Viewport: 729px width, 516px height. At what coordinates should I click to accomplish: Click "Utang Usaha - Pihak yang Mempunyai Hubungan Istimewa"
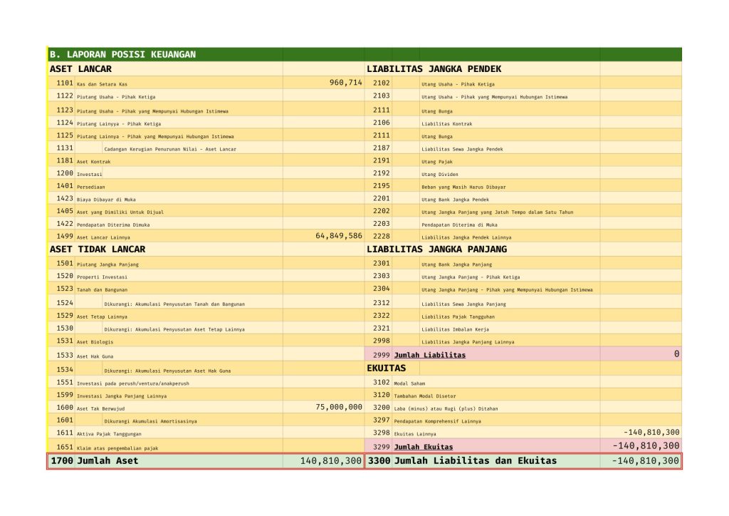click(x=494, y=97)
